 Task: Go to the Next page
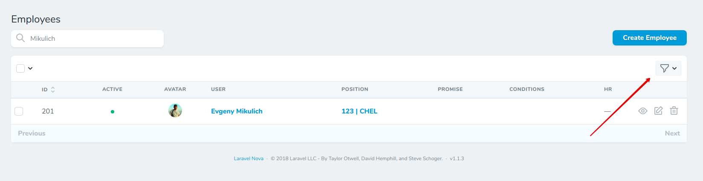coord(672,133)
